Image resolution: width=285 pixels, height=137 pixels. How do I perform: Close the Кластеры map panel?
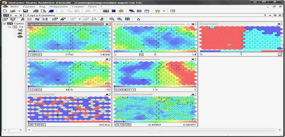click(279, 24)
